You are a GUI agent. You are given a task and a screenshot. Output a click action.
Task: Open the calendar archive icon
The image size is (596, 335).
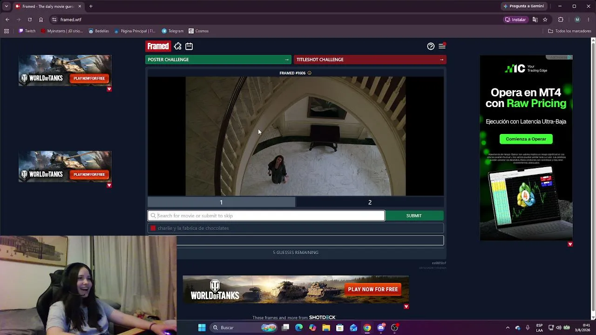pyautogui.click(x=189, y=46)
